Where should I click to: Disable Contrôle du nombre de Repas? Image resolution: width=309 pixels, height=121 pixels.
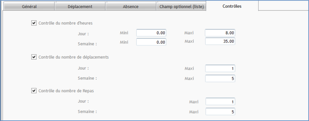click(33, 91)
